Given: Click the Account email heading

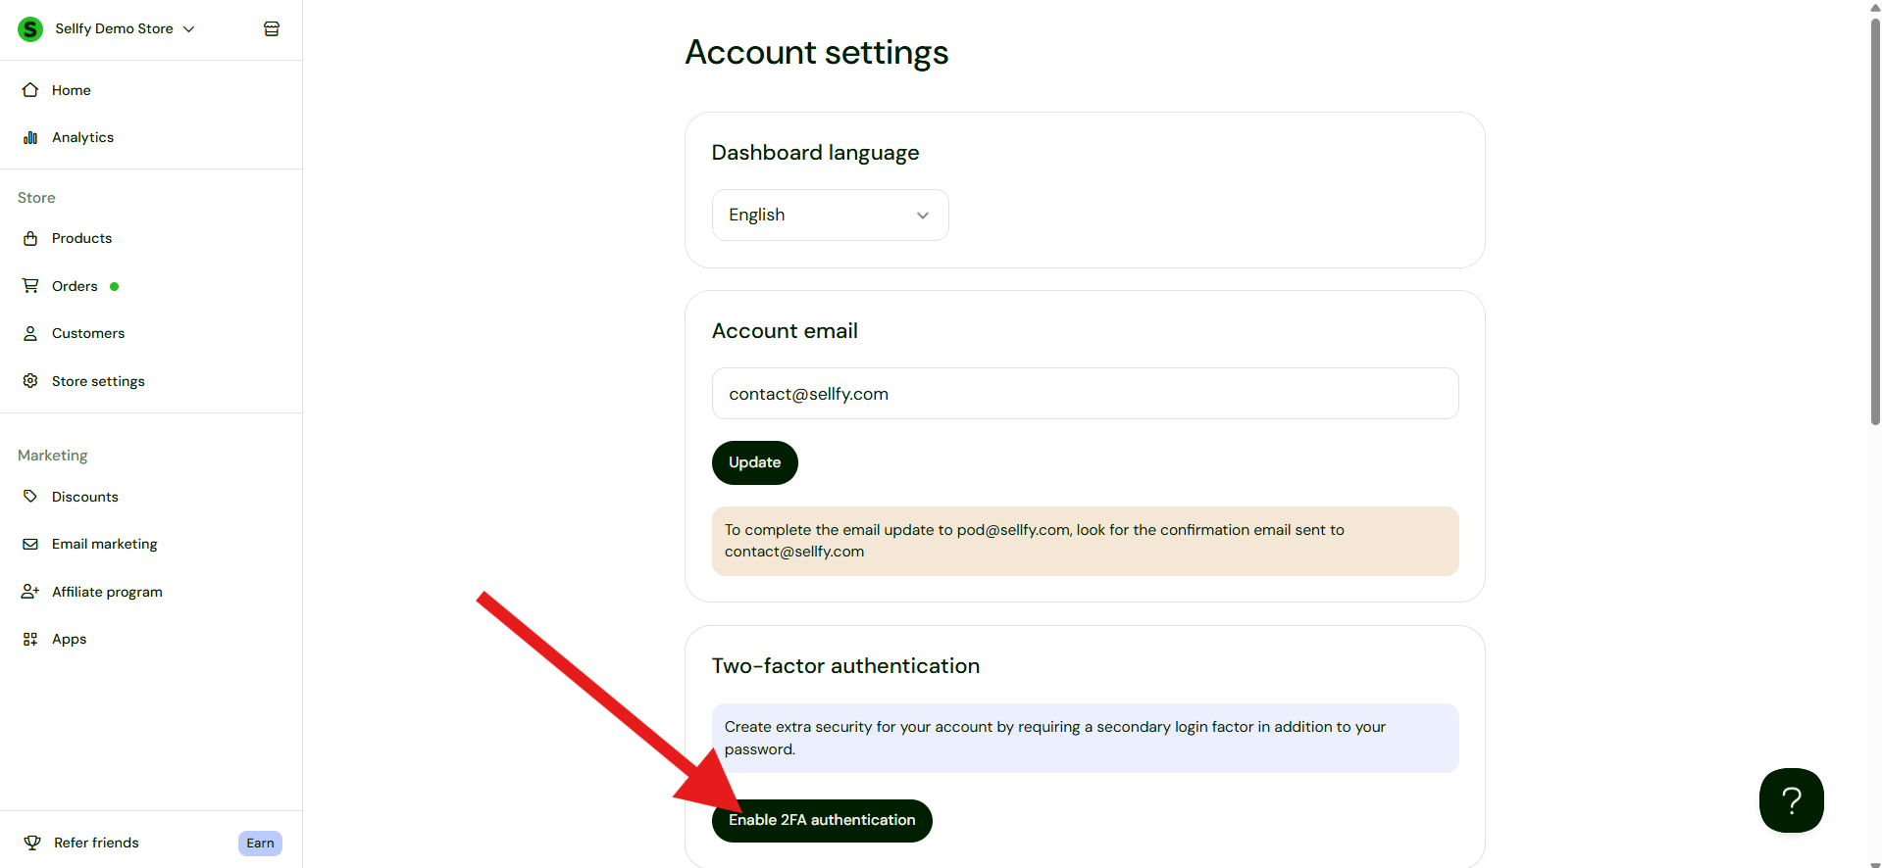Looking at the screenshot, I should tap(785, 331).
